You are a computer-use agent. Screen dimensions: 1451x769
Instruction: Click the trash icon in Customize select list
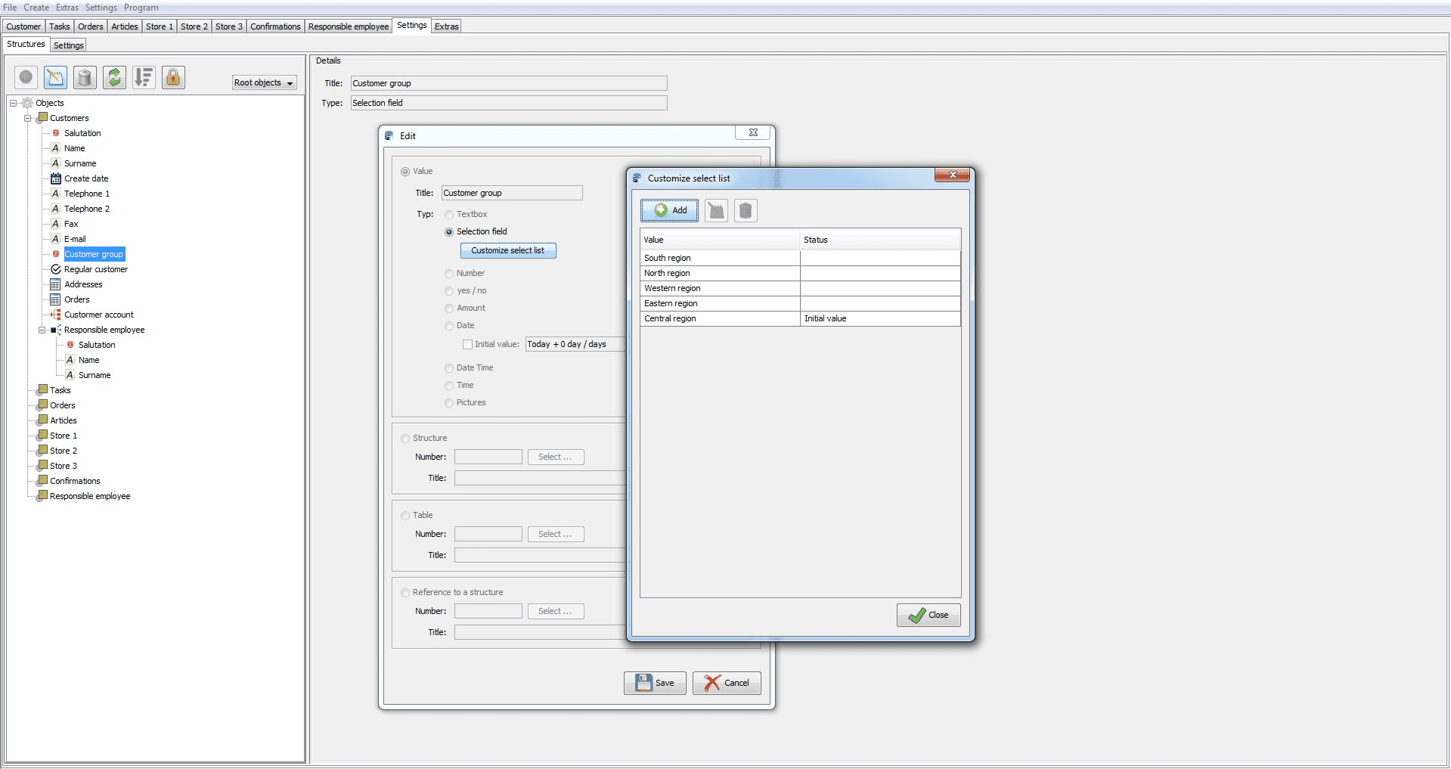point(746,211)
